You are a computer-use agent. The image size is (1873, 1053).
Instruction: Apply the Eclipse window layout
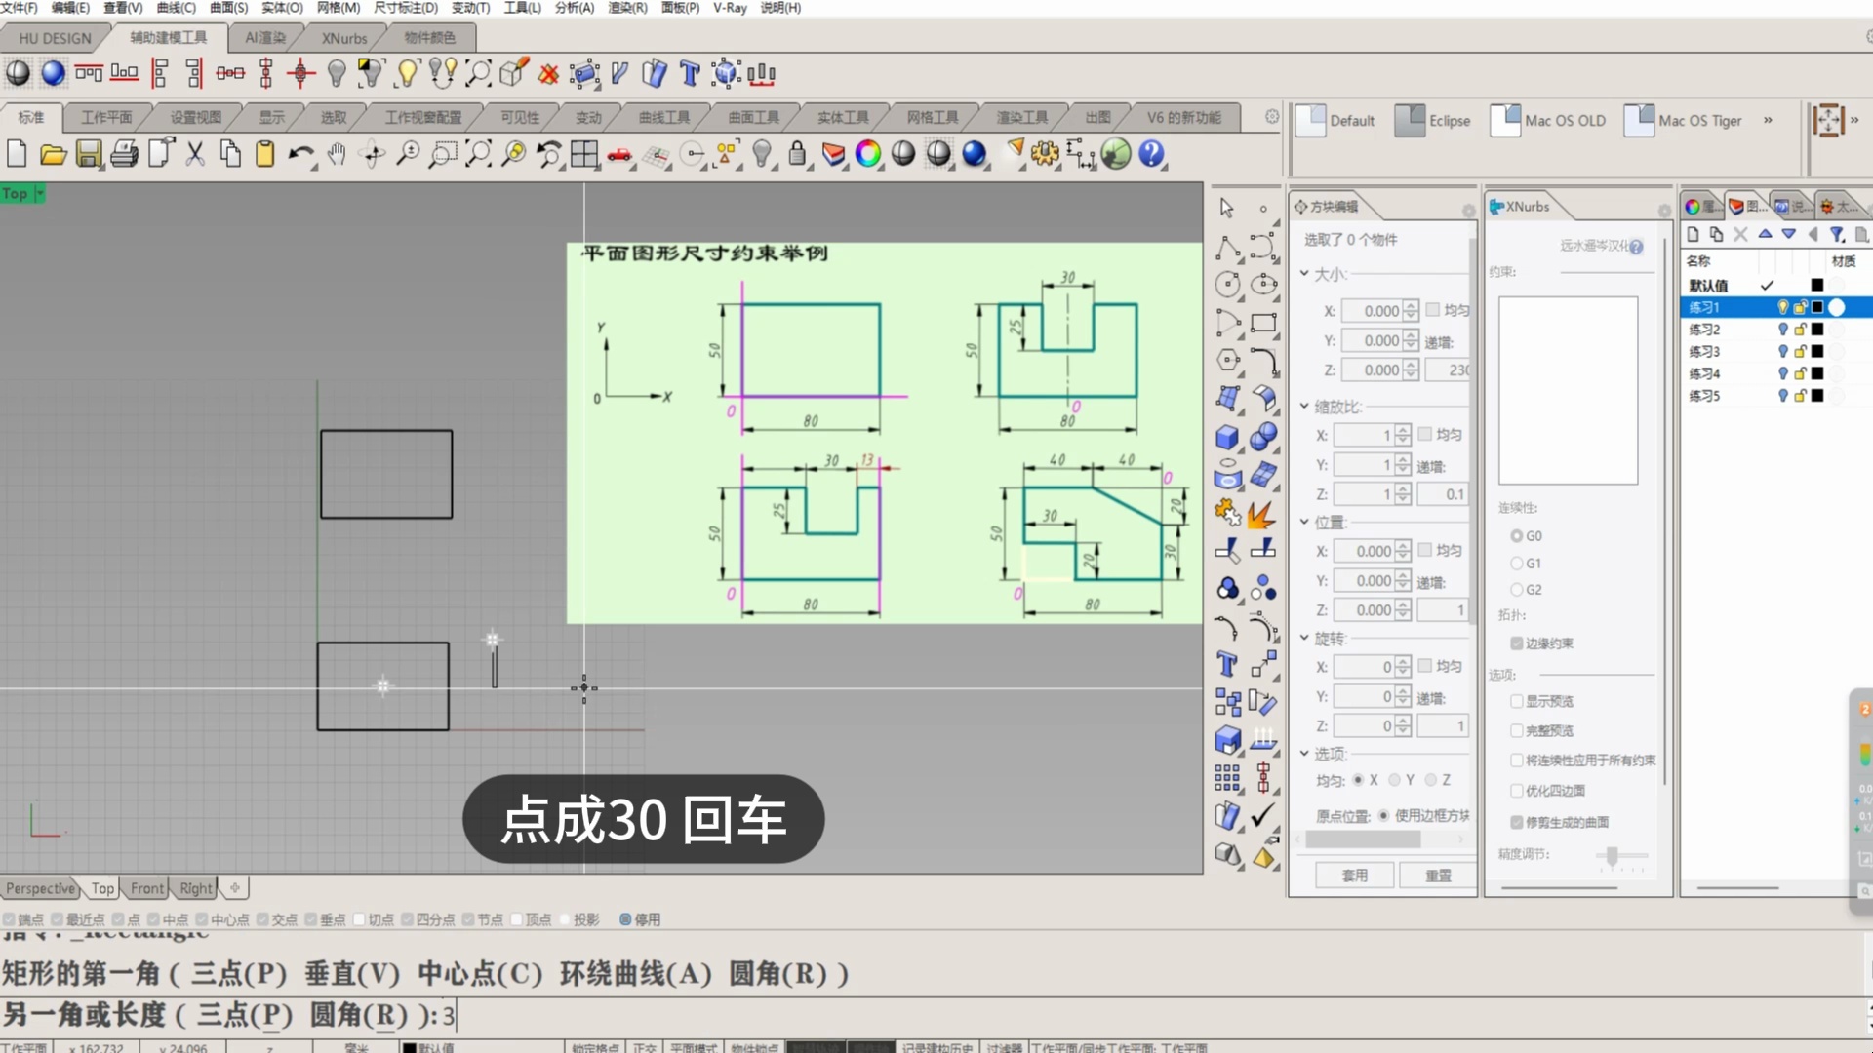1432,120
